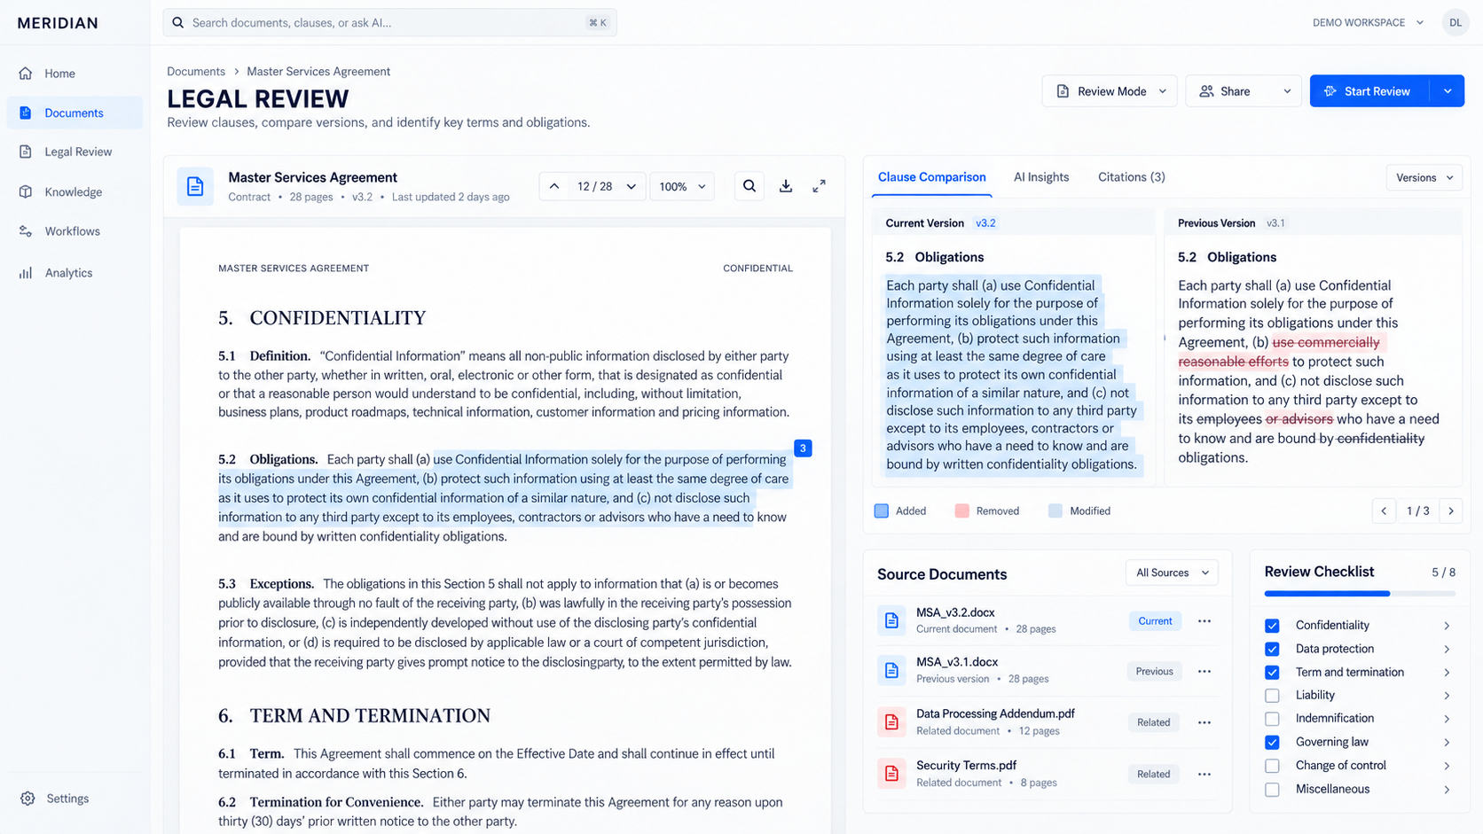Uncheck Data protection checklist item
1483x834 pixels.
[x=1272, y=649]
